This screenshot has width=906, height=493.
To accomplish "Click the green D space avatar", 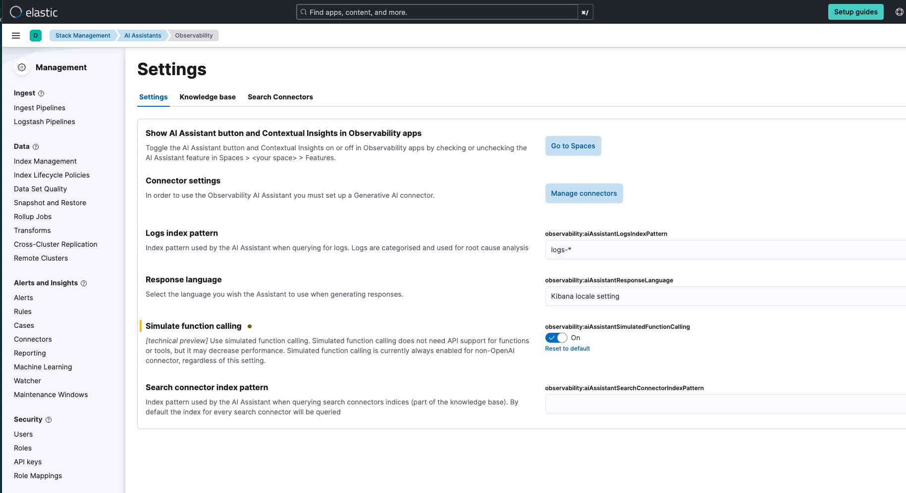I will (x=36, y=36).
